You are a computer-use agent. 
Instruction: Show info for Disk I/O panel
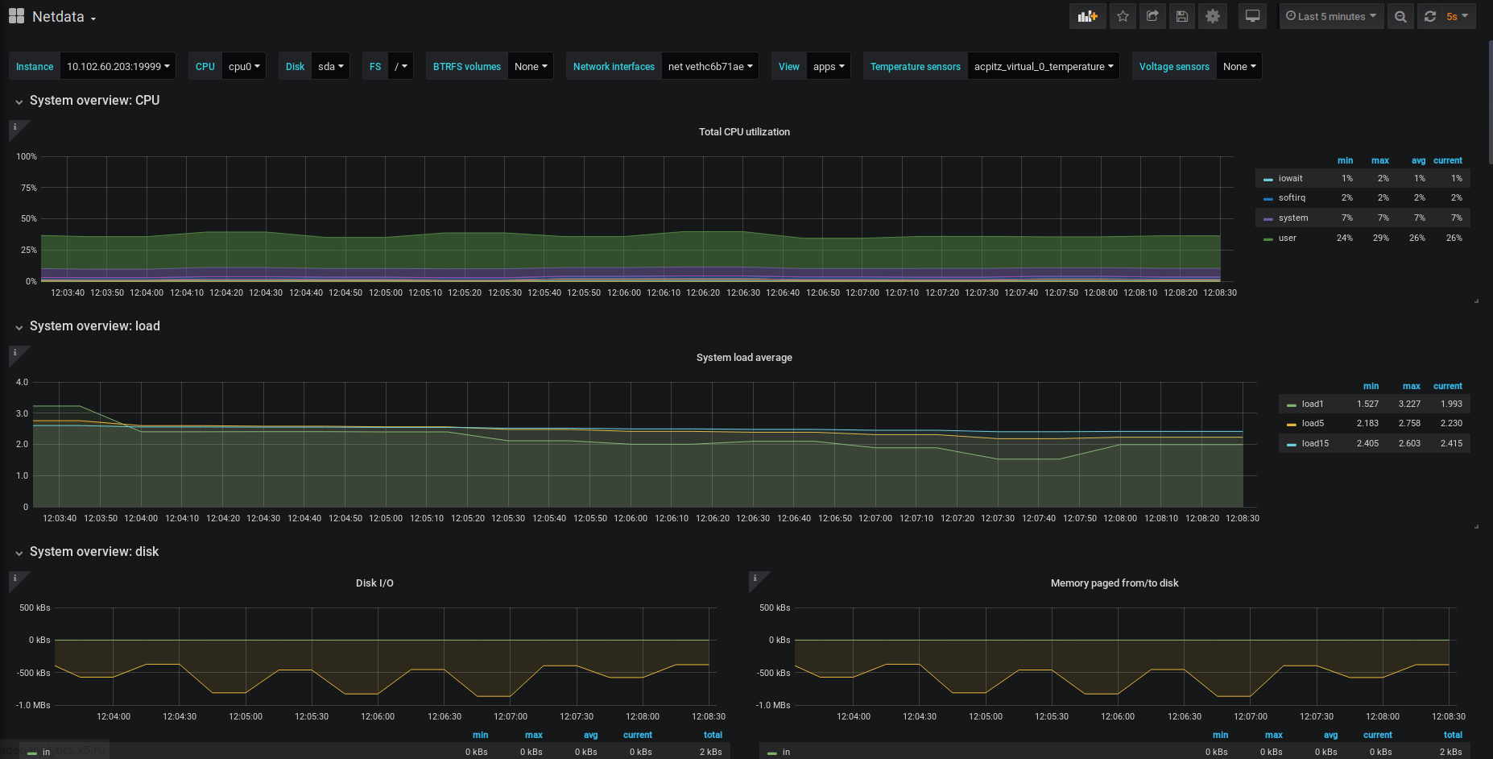(x=14, y=578)
